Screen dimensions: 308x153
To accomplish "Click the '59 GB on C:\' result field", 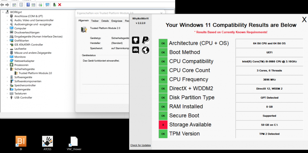I will 269,125.
